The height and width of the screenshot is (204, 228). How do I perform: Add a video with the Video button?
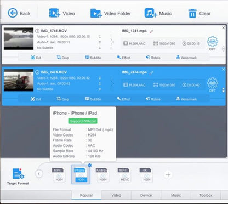point(62,13)
